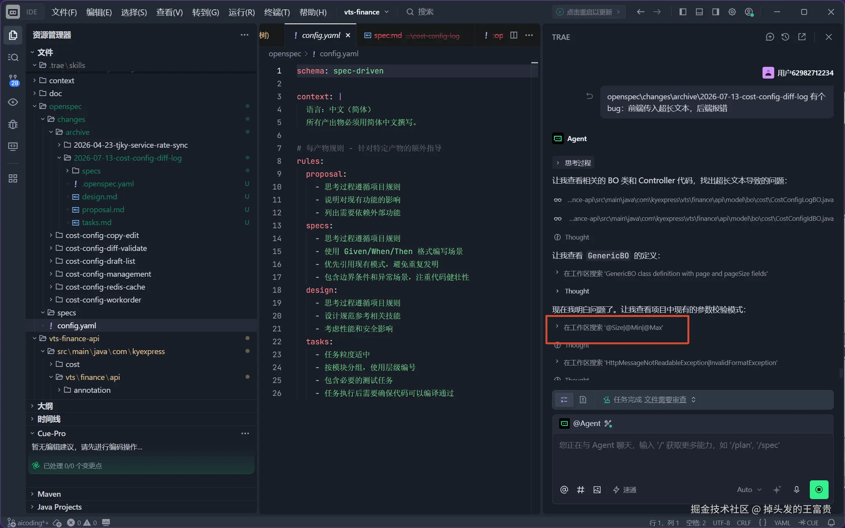This screenshot has height=528, width=845.
Task: Toggle the secondary sidebar layout icon
Action: [716, 12]
